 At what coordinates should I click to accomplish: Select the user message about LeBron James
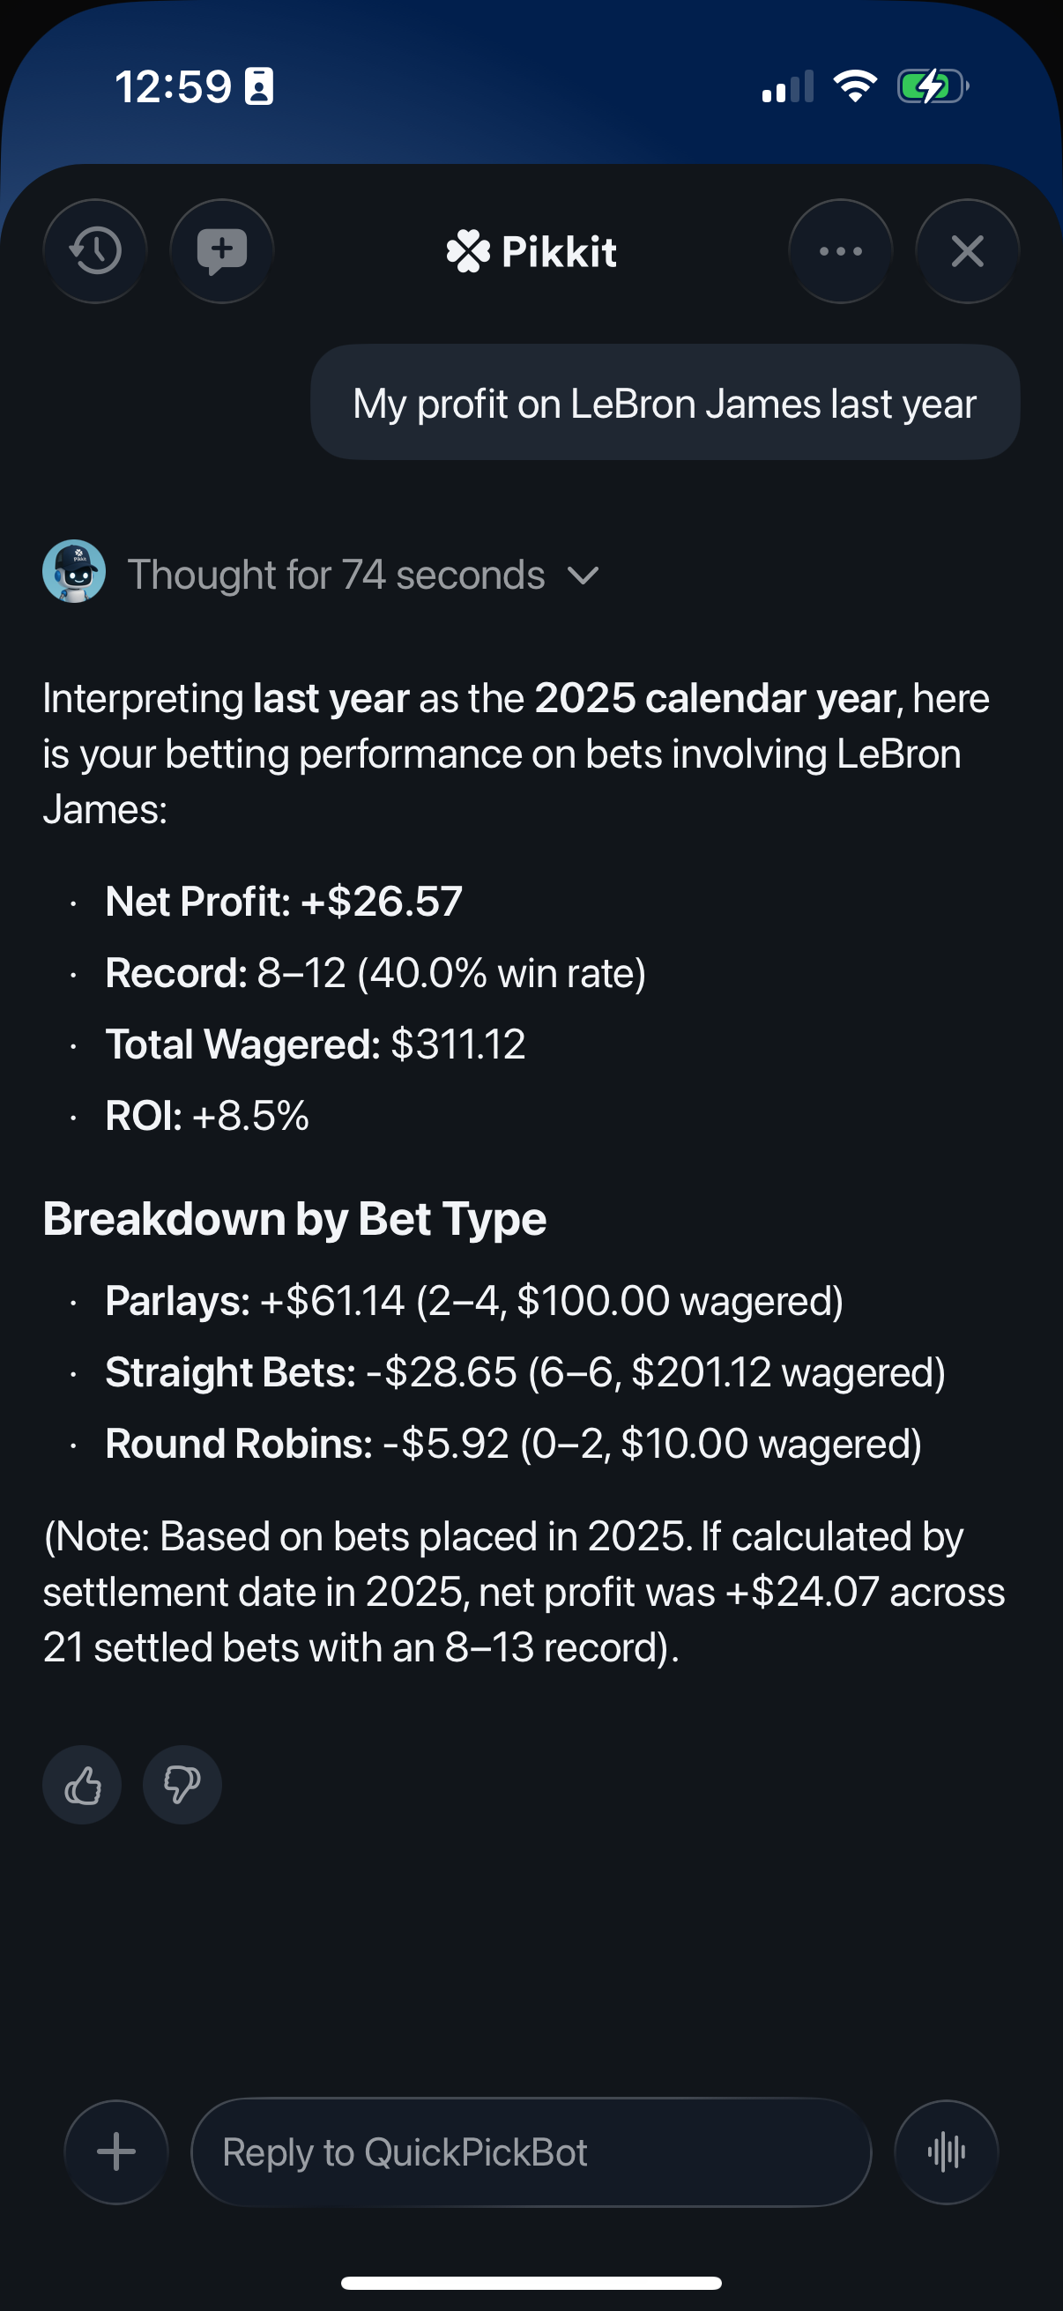[x=665, y=403]
